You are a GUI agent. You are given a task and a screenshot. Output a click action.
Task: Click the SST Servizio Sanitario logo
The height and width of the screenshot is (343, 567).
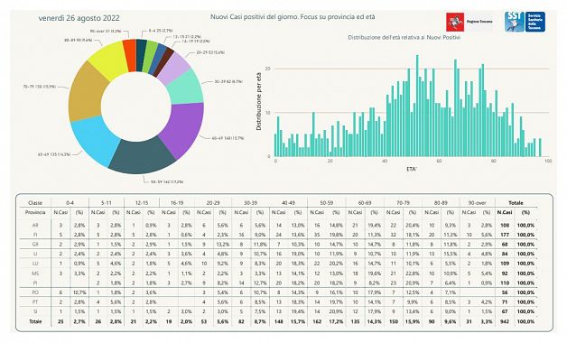525,22
